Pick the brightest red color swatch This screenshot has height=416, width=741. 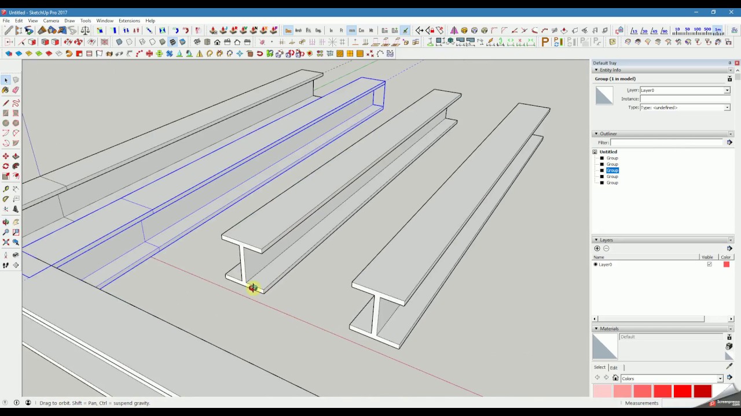(x=683, y=391)
